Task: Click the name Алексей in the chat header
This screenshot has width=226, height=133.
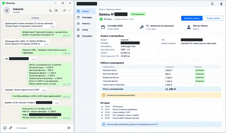Action: tap(18, 9)
